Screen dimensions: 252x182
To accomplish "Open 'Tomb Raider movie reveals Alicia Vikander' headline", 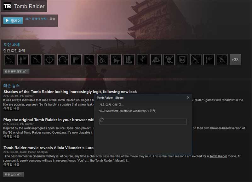I will click(49, 148).
